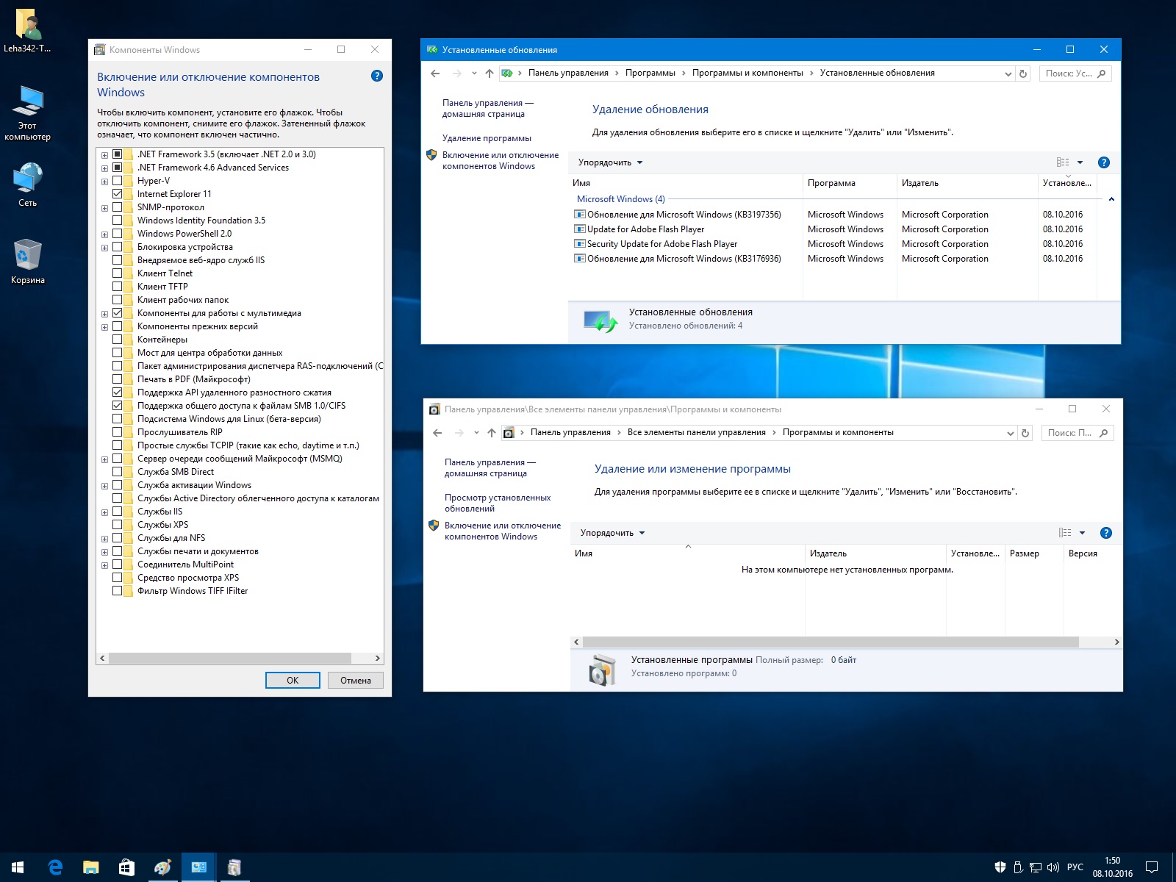Screen dimensions: 1176x882
Task: Click Все элементы панели управления breadcrumb
Action: coord(696,432)
